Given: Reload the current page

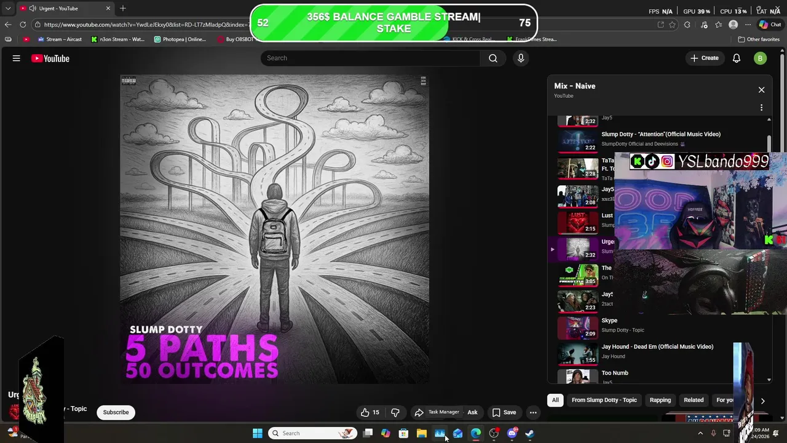Looking at the screenshot, I should 23,25.
